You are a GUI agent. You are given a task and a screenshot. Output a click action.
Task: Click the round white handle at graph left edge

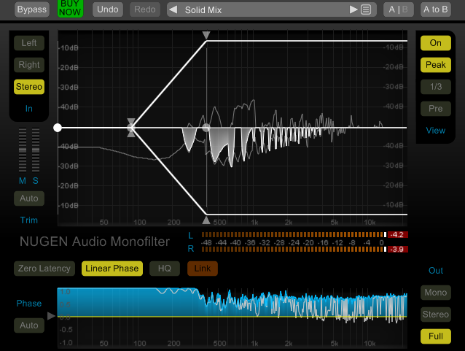point(58,128)
